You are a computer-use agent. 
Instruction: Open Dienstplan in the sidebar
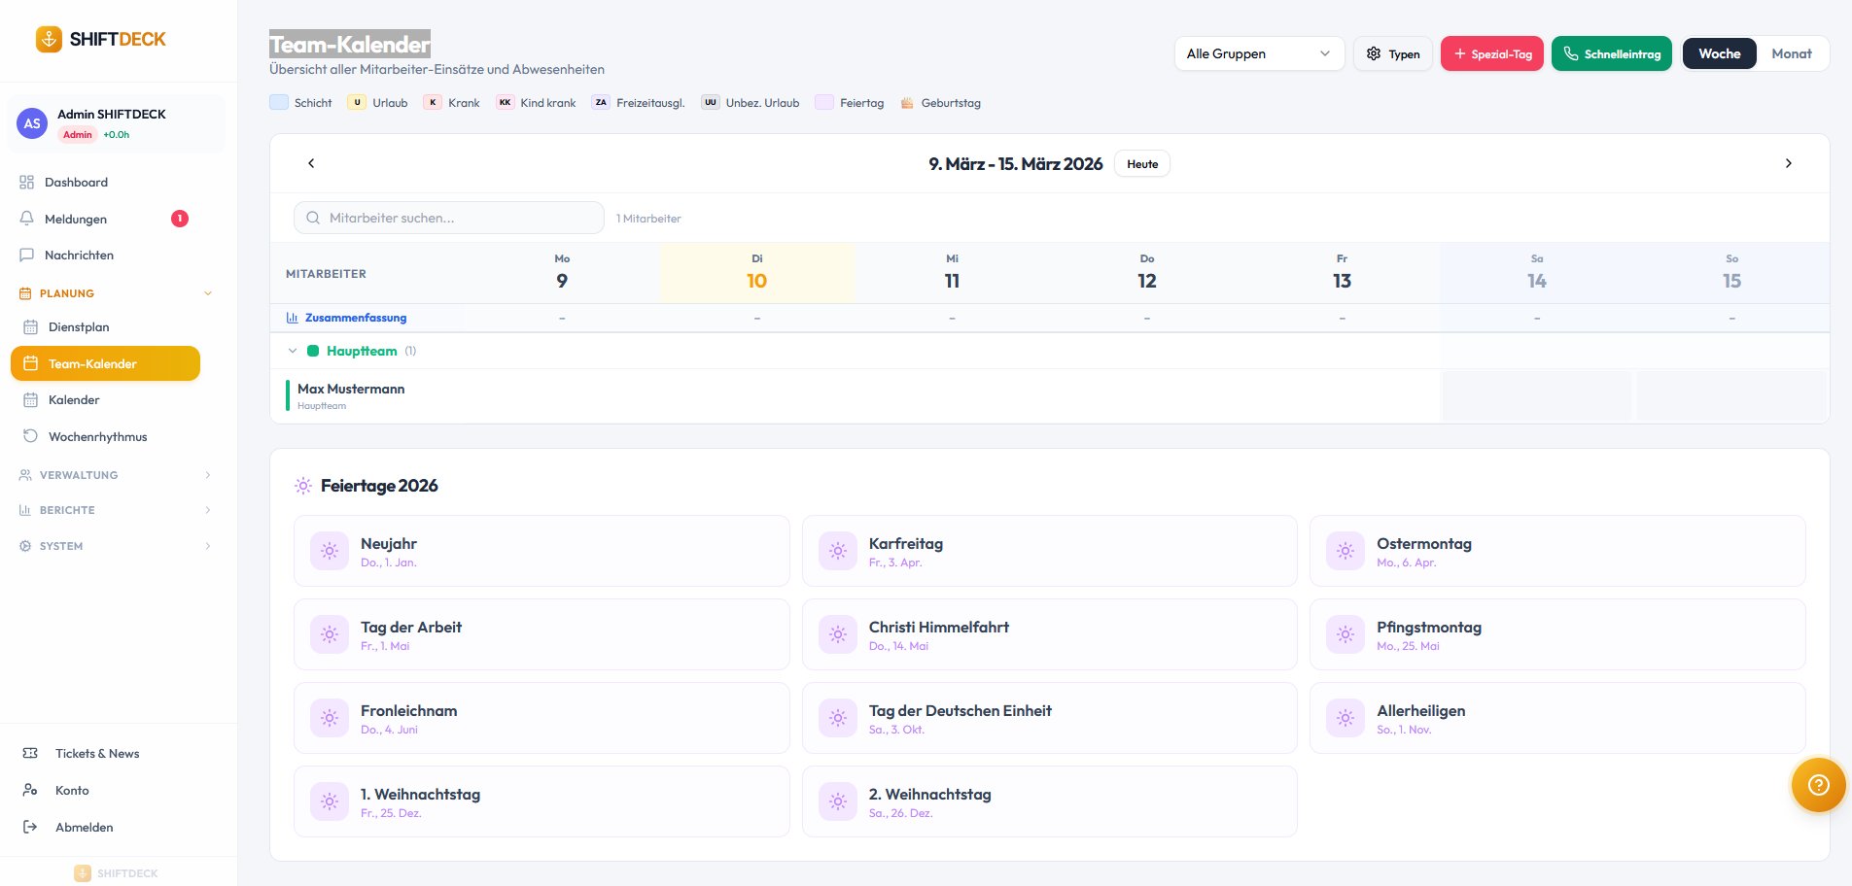click(x=79, y=327)
